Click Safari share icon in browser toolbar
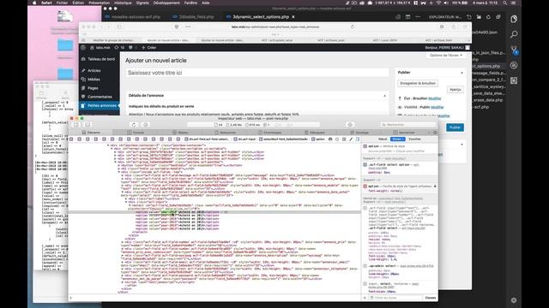This screenshot has width=549, height=308. coord(454,27)
